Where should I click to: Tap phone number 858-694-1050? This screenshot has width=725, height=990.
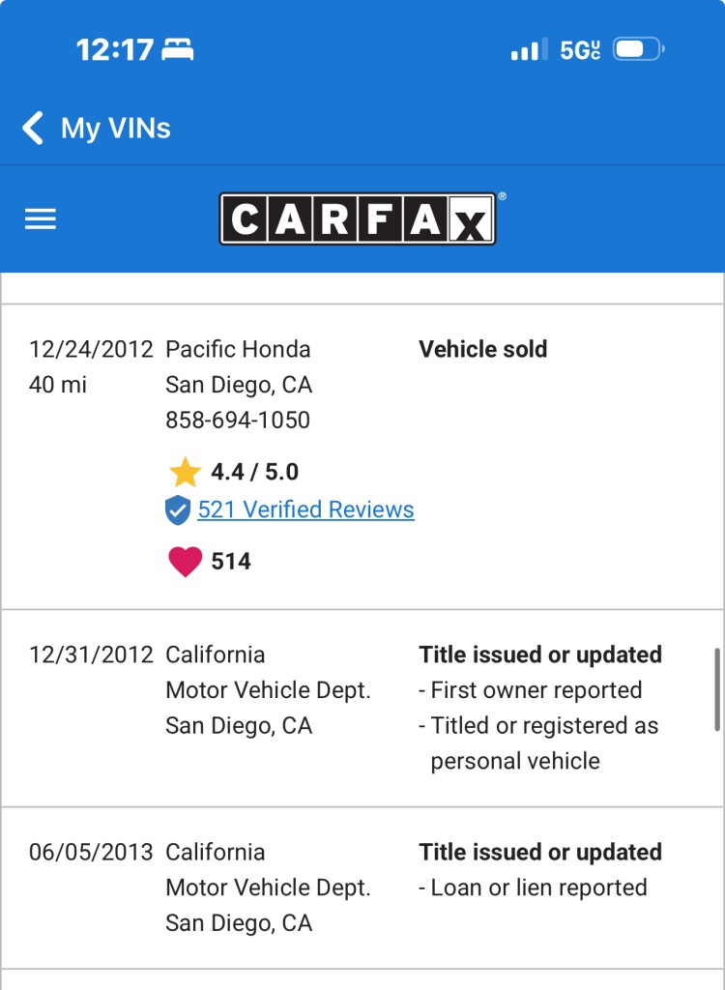click(x=238, y=421)
